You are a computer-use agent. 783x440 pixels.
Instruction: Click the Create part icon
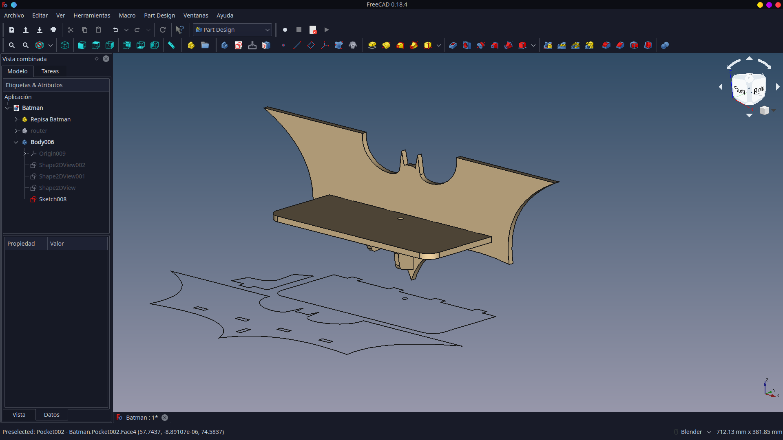(191, 45)
